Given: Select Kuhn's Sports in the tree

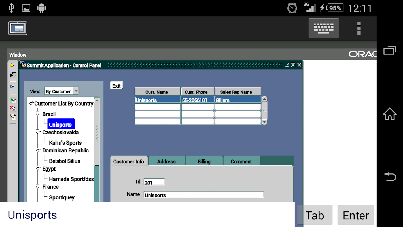Looking at the screenshot, I should 65,143.
